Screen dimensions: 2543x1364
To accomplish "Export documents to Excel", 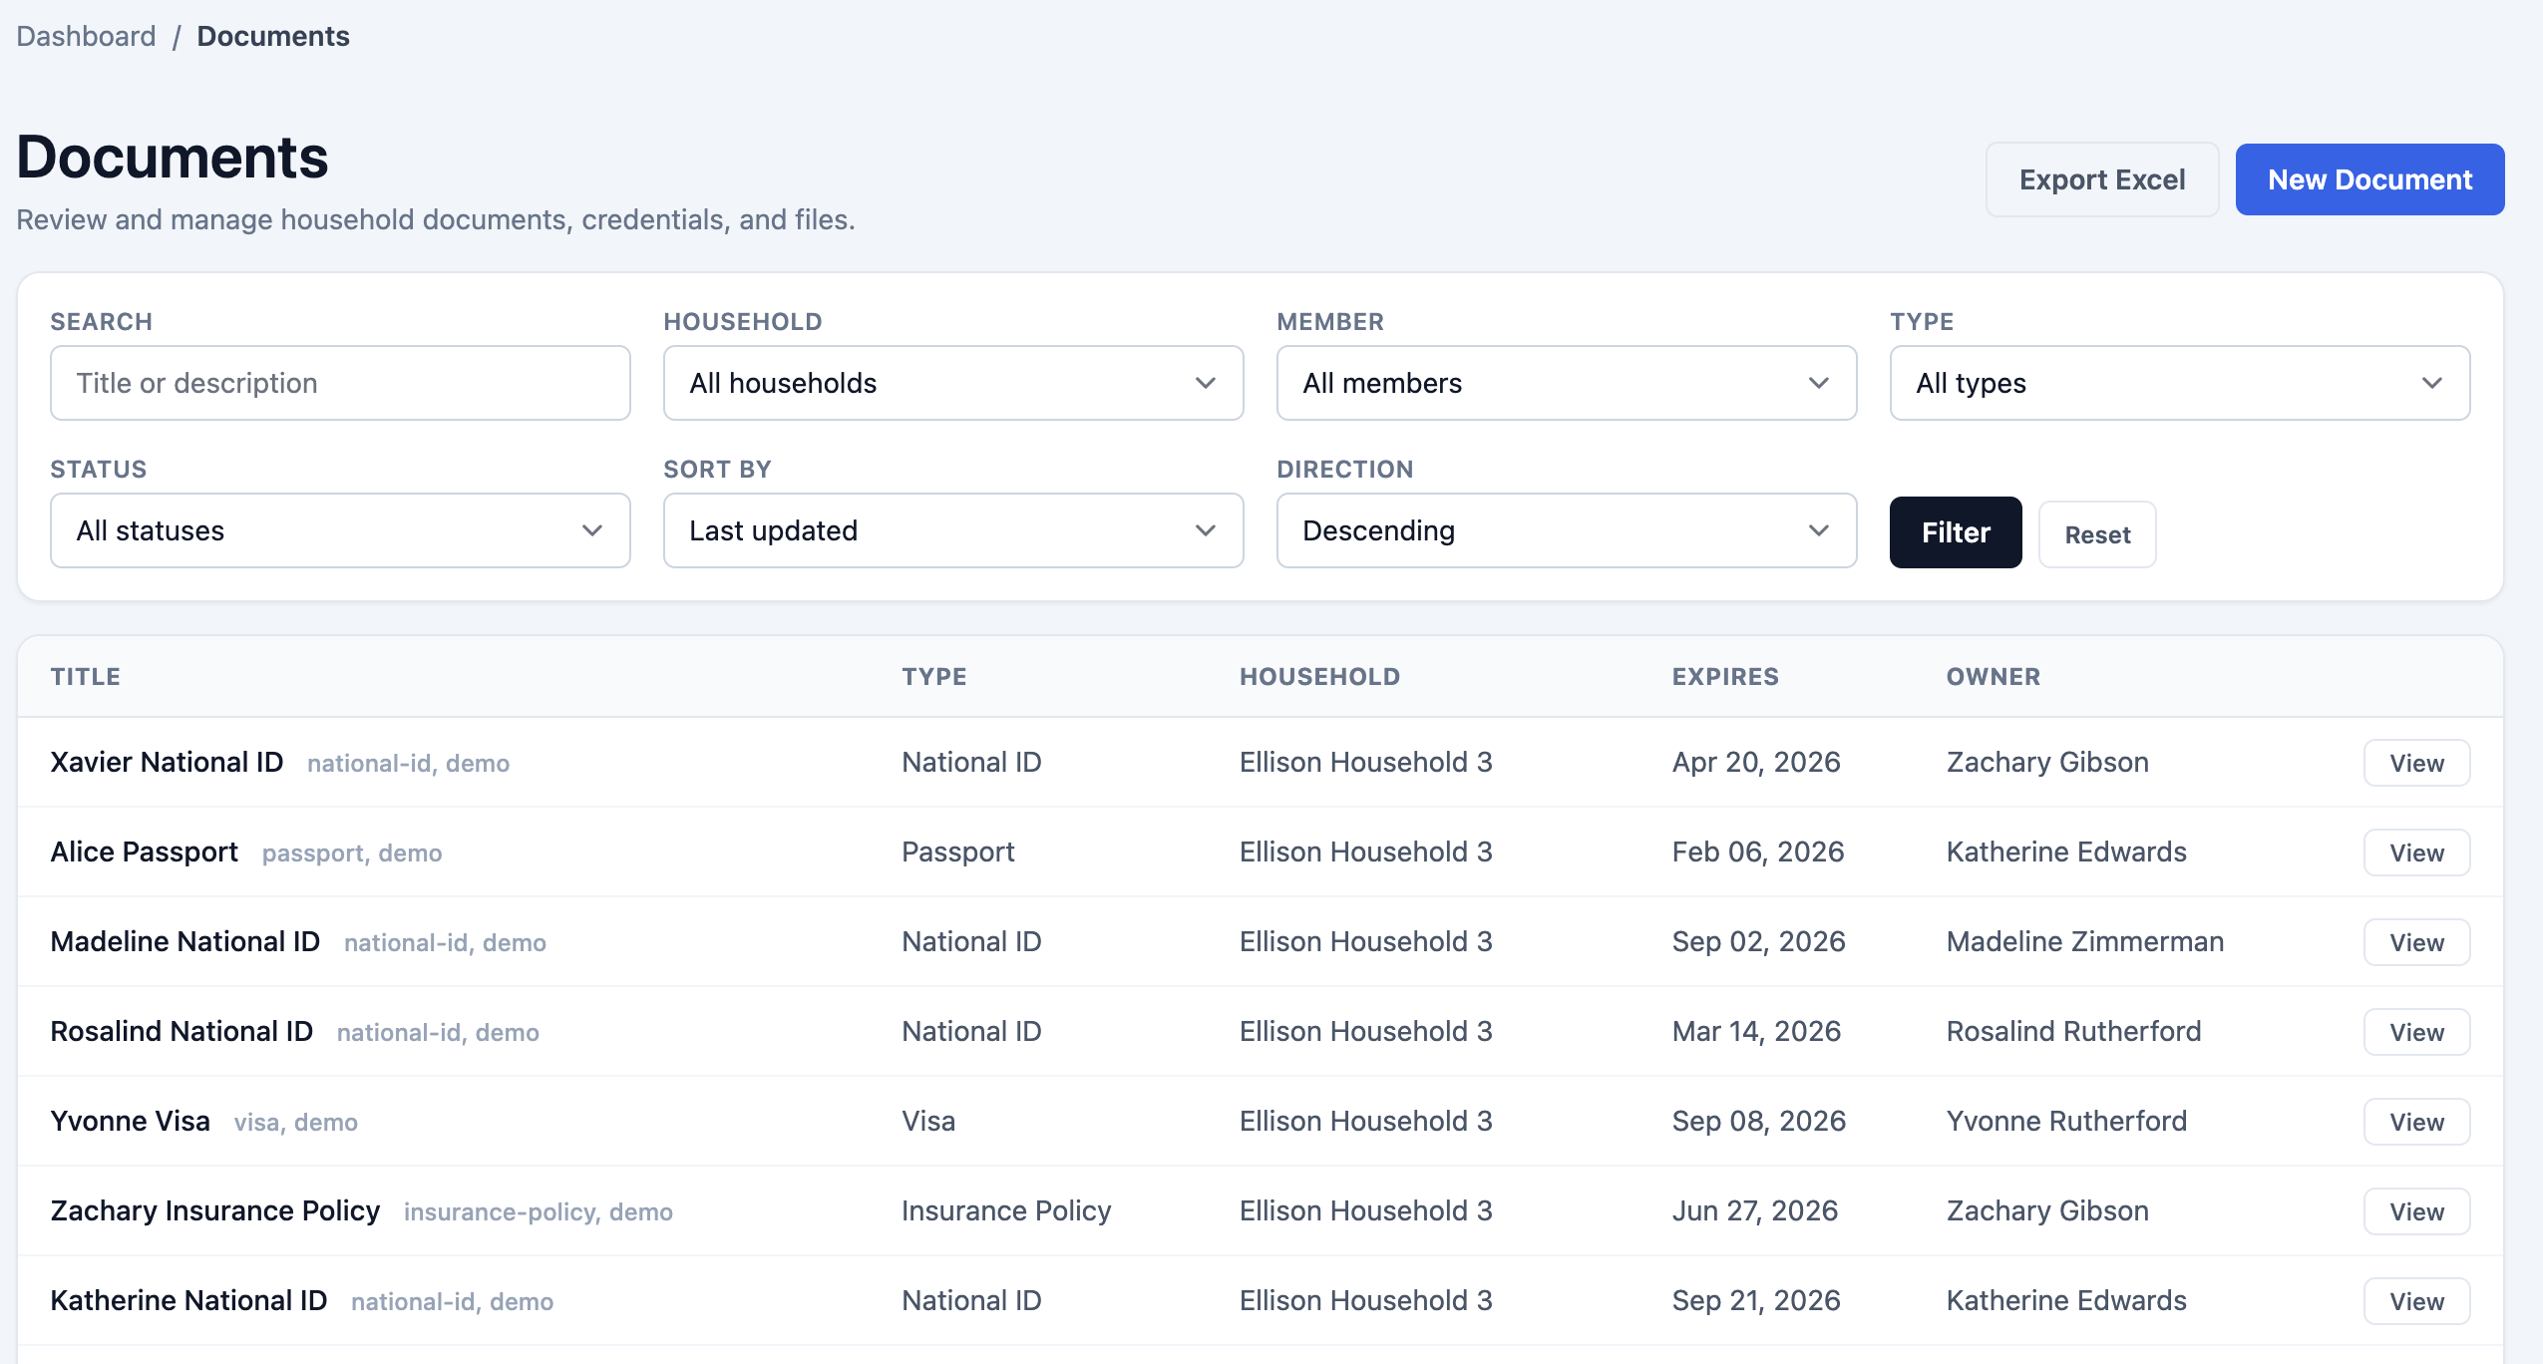I will click(2101, 179).
